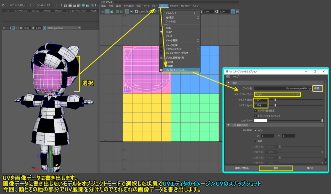Select the 範囲 radio button
331x194 pixels.
tap(255, 141)
